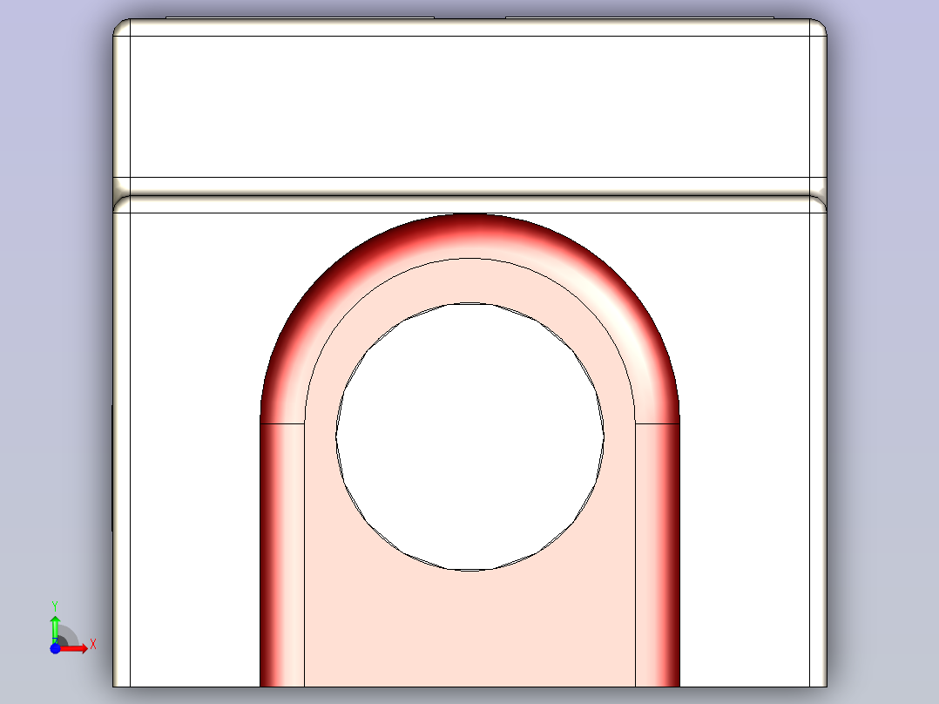Image resolution: width=939 pixels, height=704 pixels.
Task: Click the green Y axis arrow of triad
Action: coord(55,629)
